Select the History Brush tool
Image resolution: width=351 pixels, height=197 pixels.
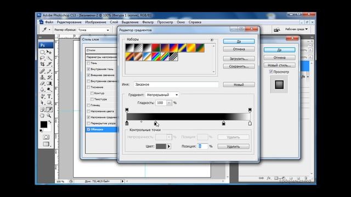tap(49, 77)
